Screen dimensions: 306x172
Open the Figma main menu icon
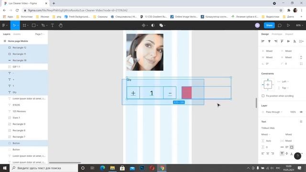(4, 25)
